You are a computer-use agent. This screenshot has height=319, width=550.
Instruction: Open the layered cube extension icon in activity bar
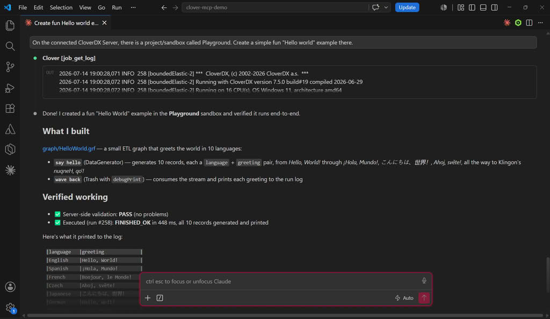pyautogui.click(x=10, y=150)
